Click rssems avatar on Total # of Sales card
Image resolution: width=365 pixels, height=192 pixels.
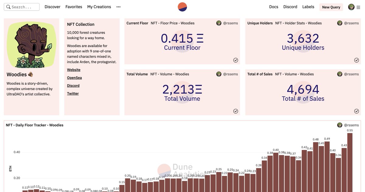(340, 74)
